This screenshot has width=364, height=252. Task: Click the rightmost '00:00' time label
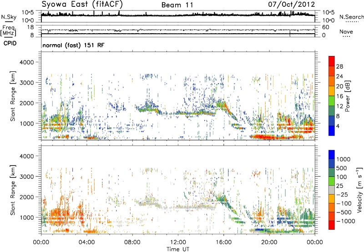click(x=314, y=242)
